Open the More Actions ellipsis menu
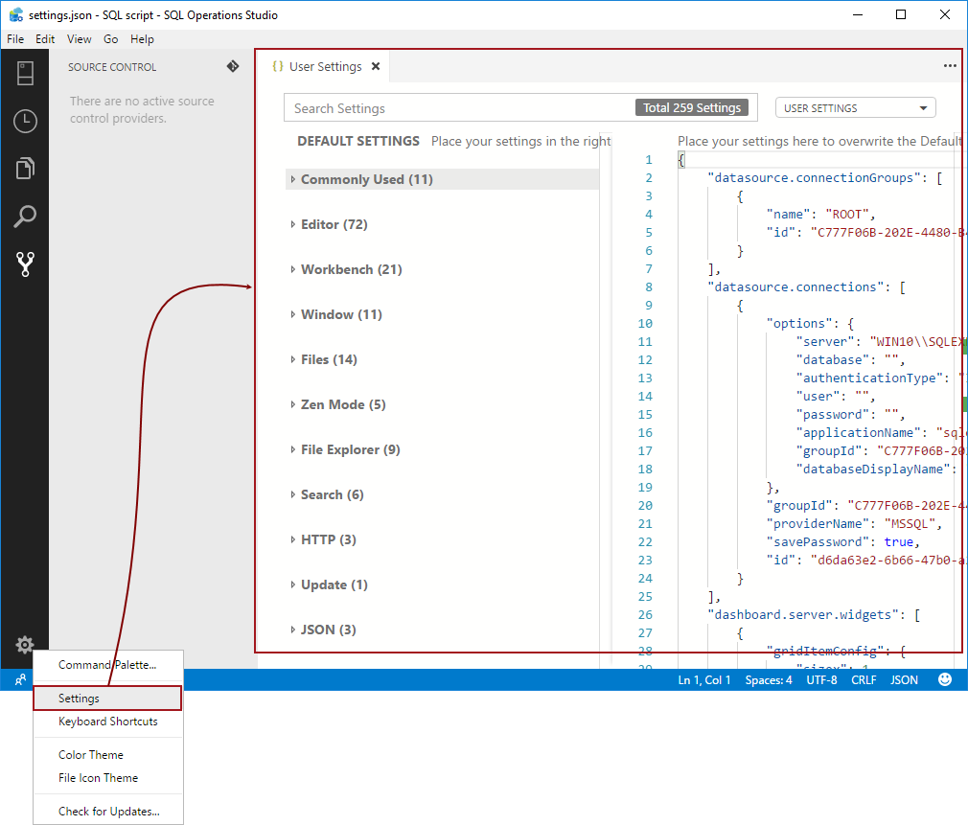The height and width of the screenshot is (825, 968). point(950,66)
